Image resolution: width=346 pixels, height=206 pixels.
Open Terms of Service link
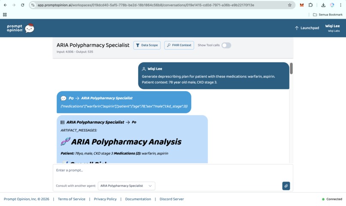[x=72, y=199]
